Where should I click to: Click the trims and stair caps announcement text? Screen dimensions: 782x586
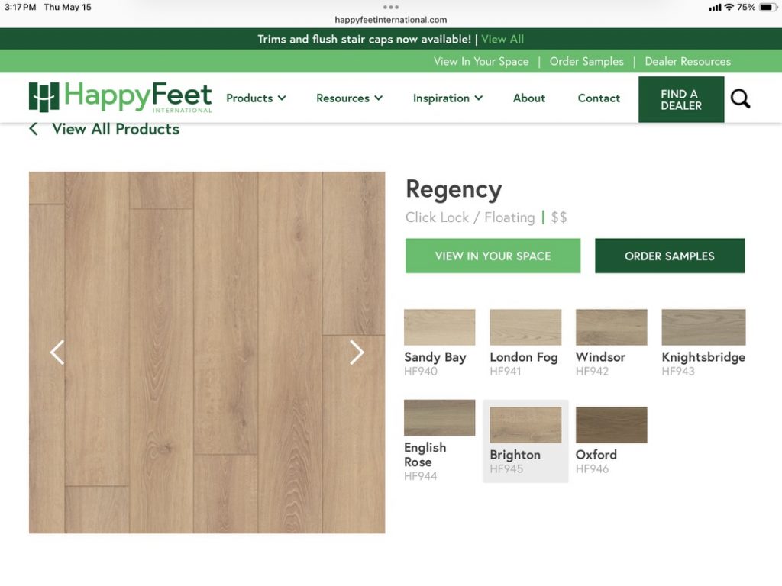(x=364, y=40)
